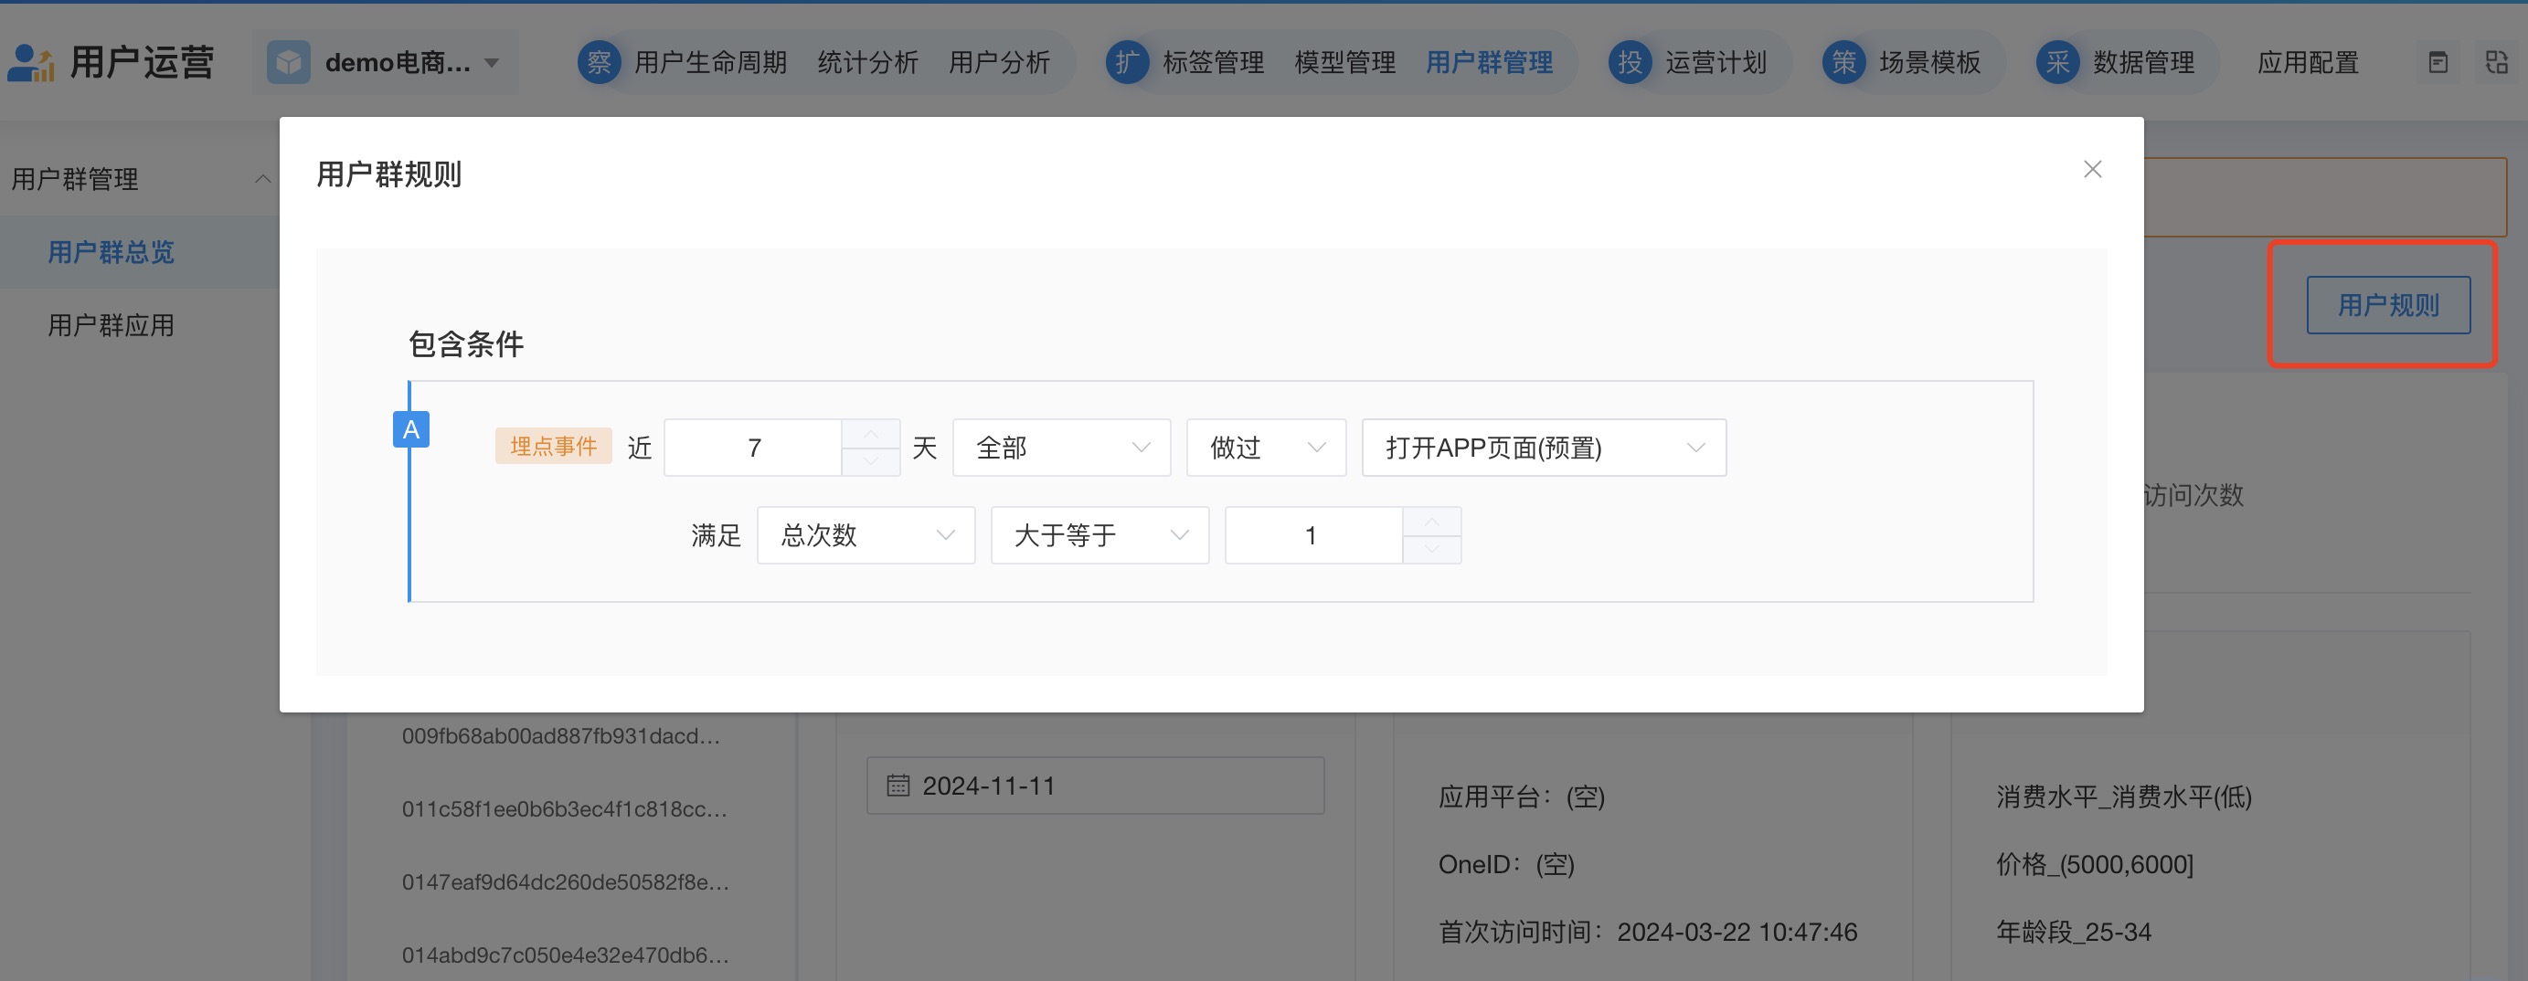2528x981 pixels.
Task: Click the A condition marker
Action: click(x=411, y=428)
